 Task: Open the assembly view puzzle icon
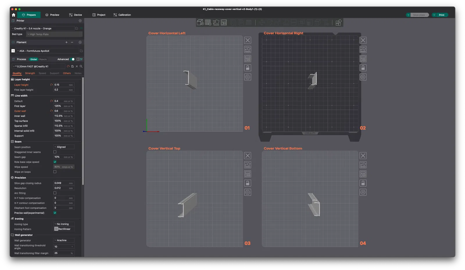click(339, 23)
